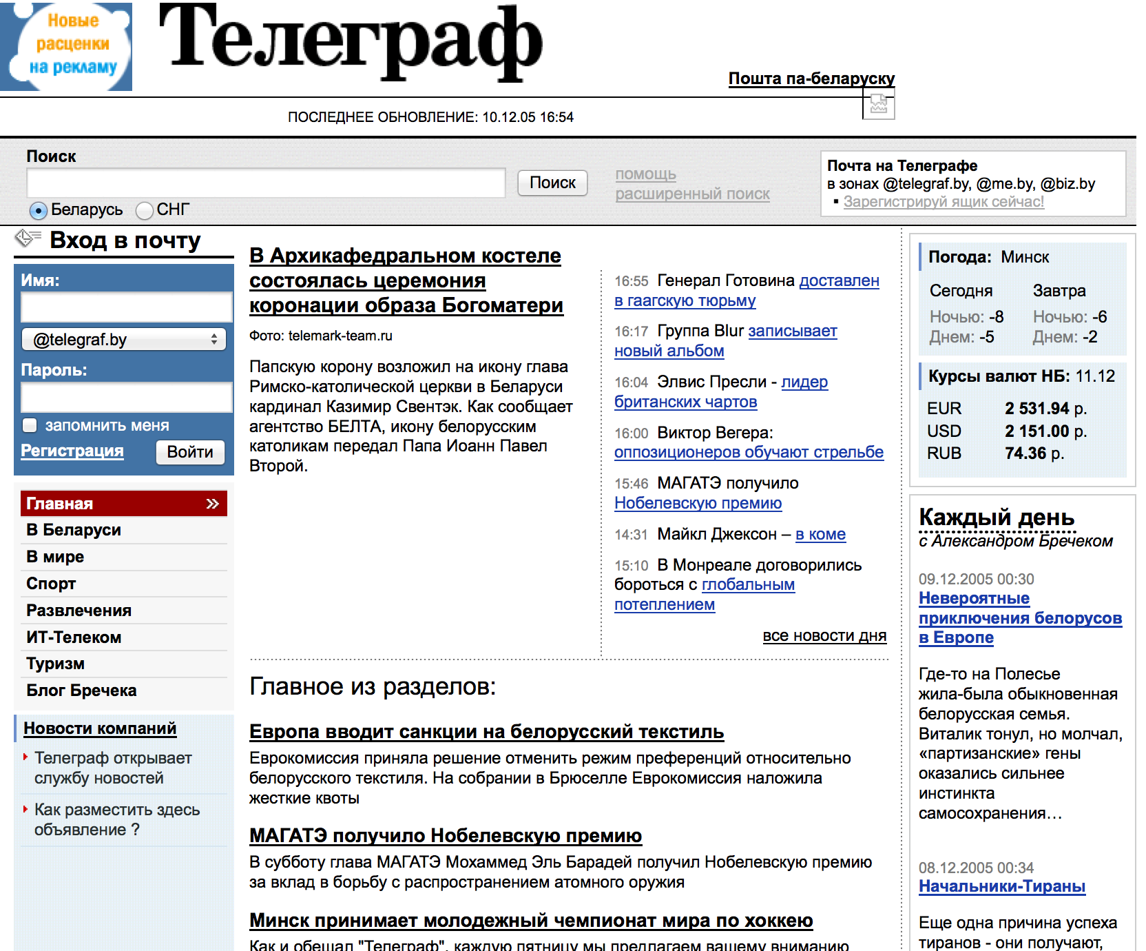Screen dimensions: 1146x951
Task: Select the Беларусь search radio button
Action: (39, 210)
